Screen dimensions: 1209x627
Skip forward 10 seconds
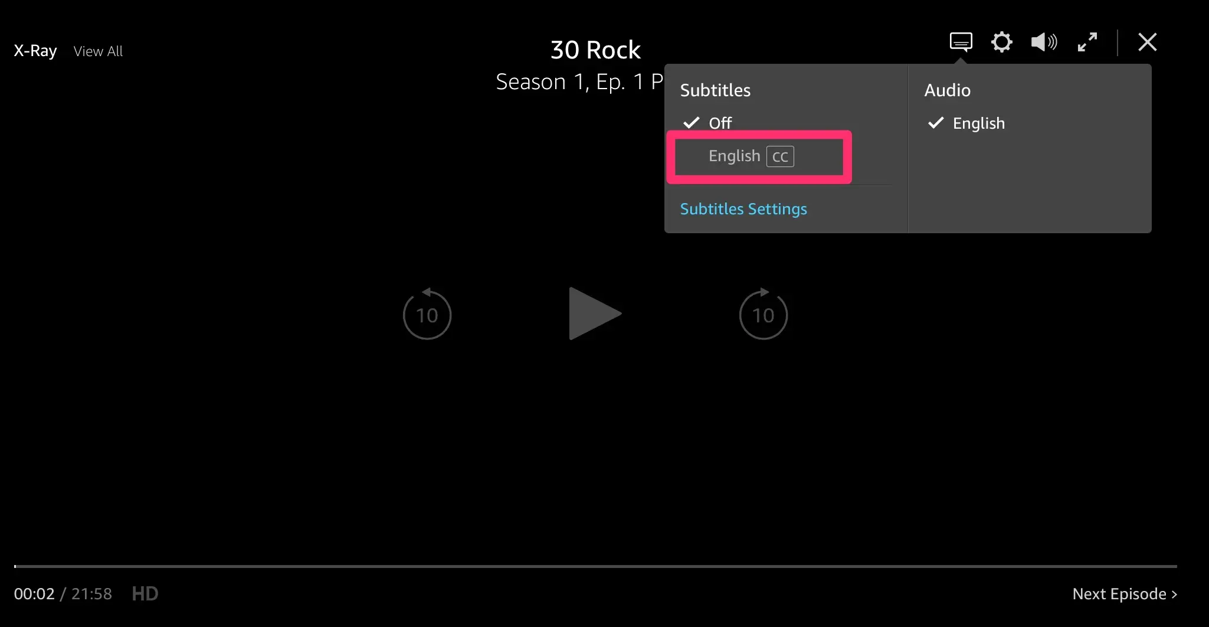763,314
